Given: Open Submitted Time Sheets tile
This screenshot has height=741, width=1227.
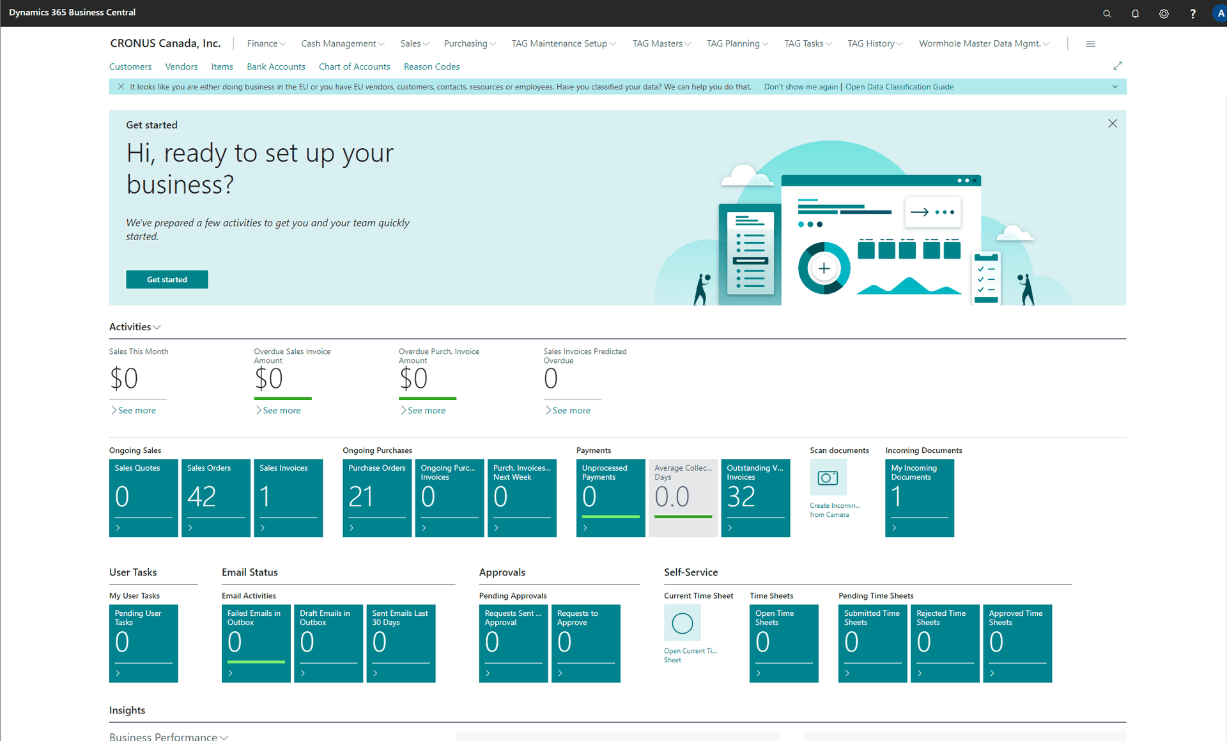Looking at the screenshot, I should (872, 643).
